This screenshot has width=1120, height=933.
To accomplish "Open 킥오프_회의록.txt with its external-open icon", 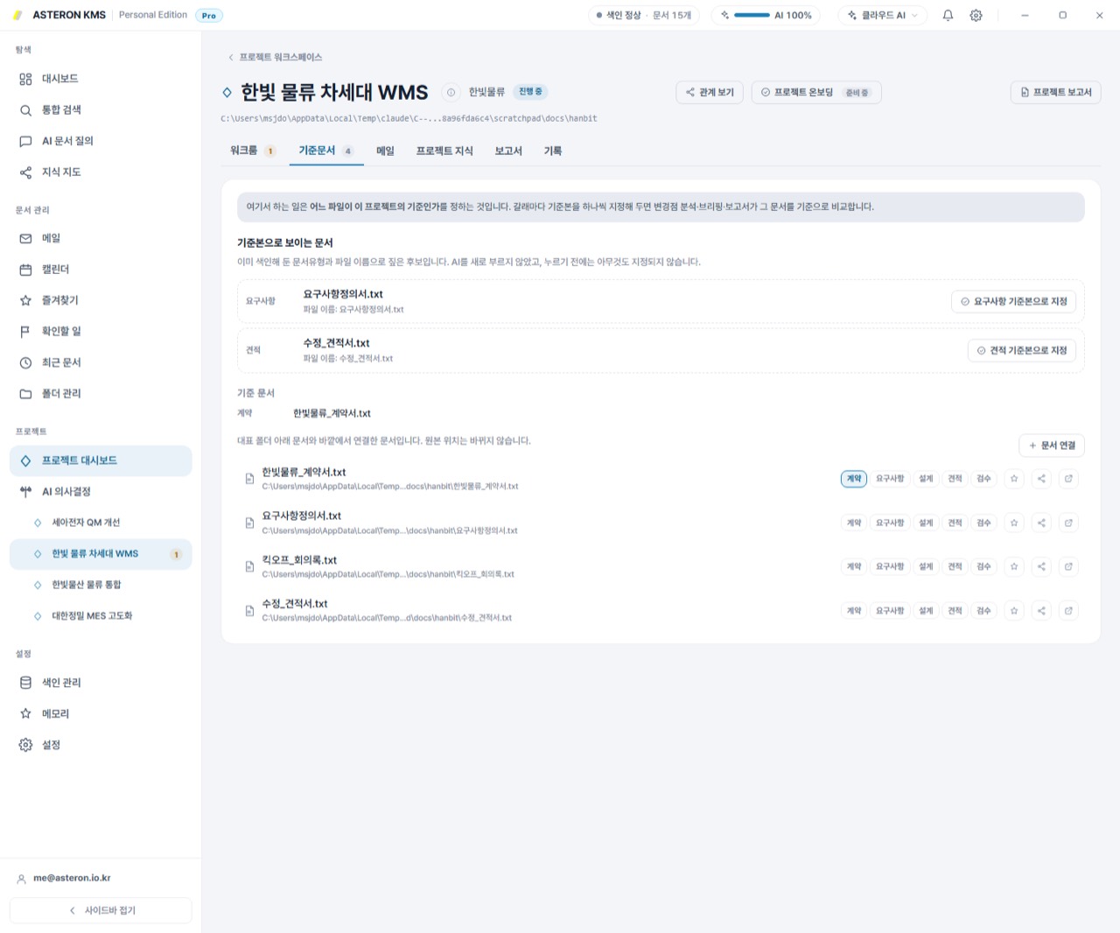I will coord(1068,566).
